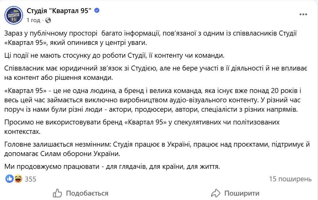
Task: Show the list of 355 reactions
Action: tap(31, 179)
